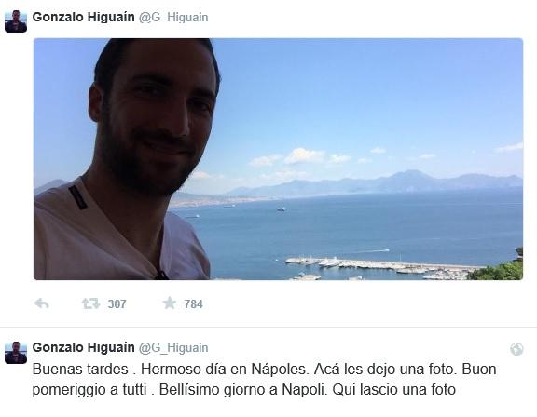Click the globe icon beside the lower tweet
The width and height of the screenshot is (537, 417).
coord(516,349)
